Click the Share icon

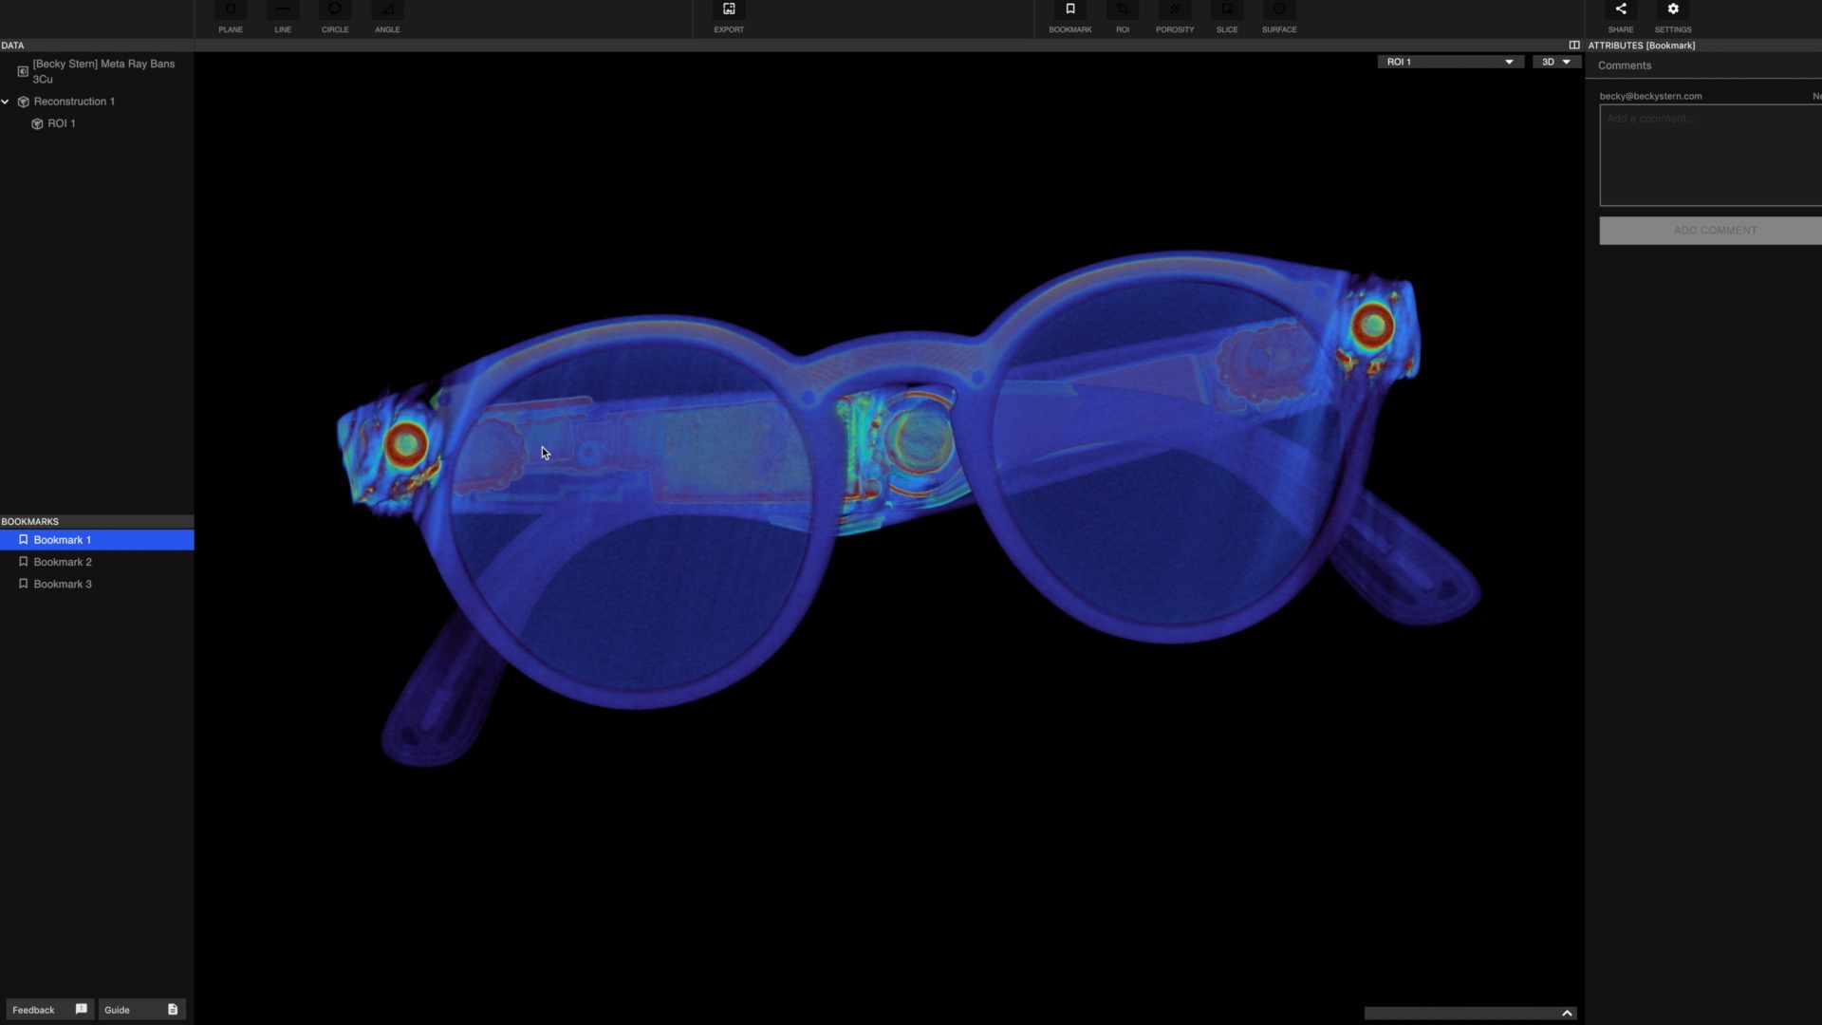pyautogui.click(x=1621, y=11)
